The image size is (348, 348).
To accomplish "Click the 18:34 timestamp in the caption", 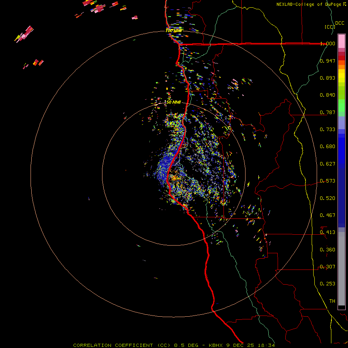I will [267, 345].
